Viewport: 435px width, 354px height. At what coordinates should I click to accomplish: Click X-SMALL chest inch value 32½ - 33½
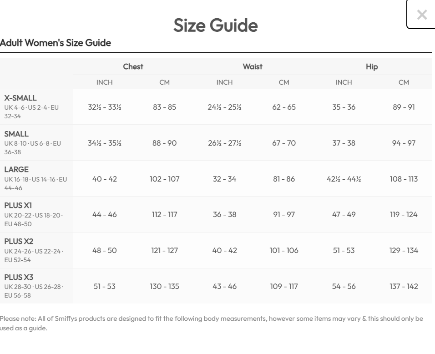[x=105, y=107]
